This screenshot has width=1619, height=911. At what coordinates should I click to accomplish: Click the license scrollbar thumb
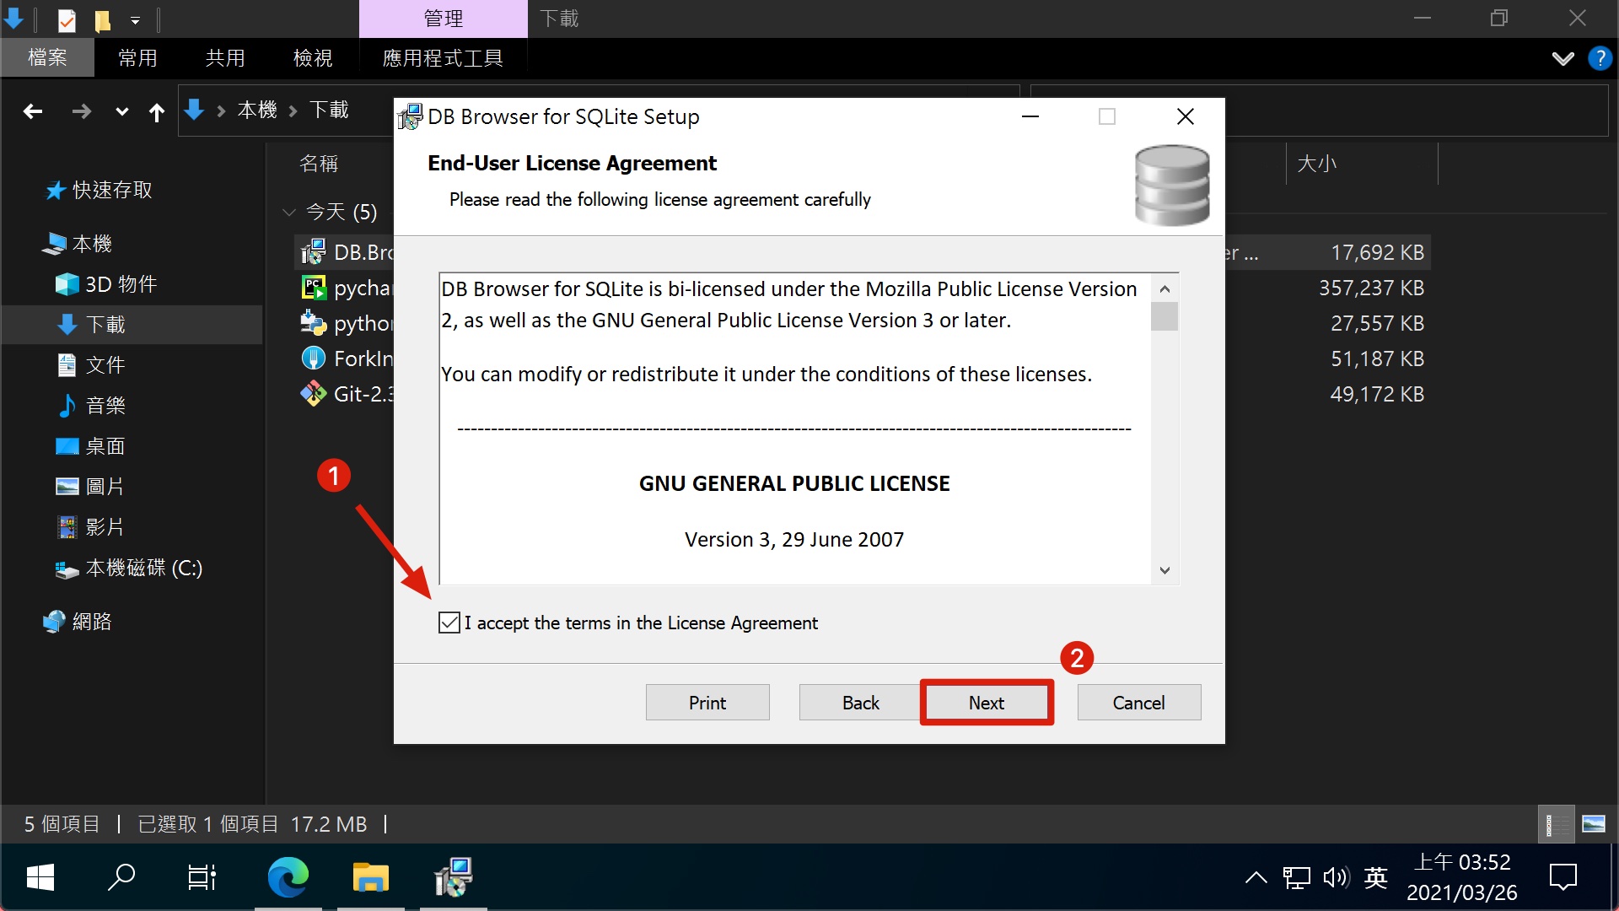[x=1164, y=316]
